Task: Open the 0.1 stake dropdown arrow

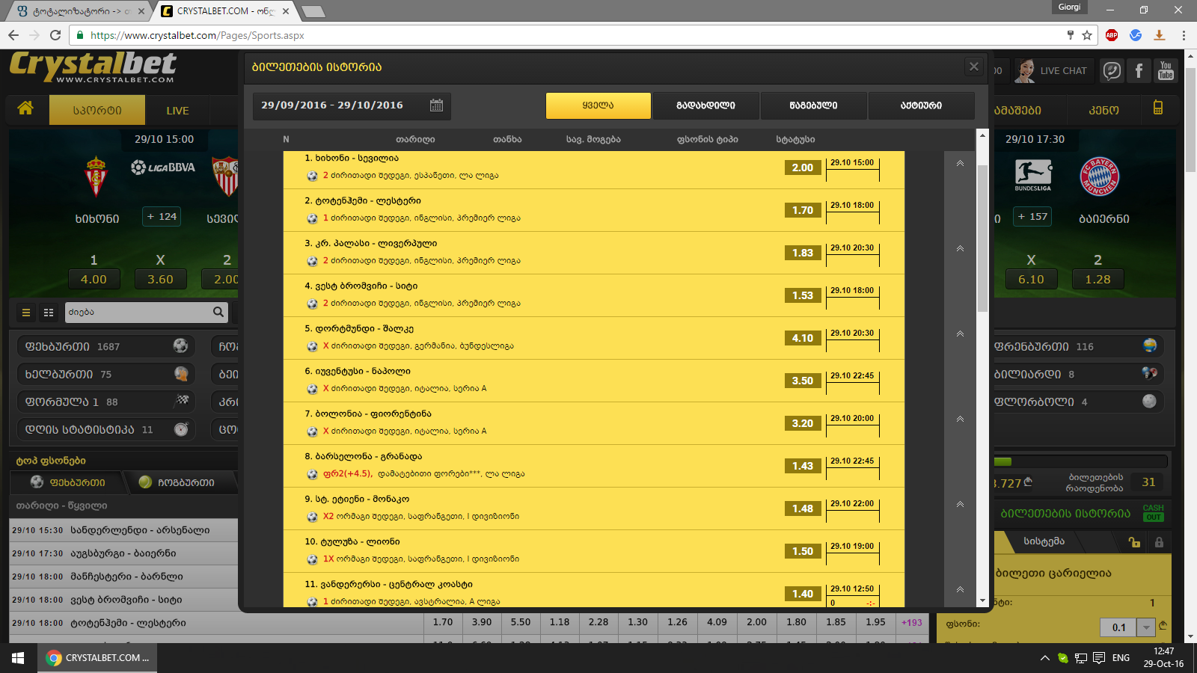Action: (x=1146, y=627)
